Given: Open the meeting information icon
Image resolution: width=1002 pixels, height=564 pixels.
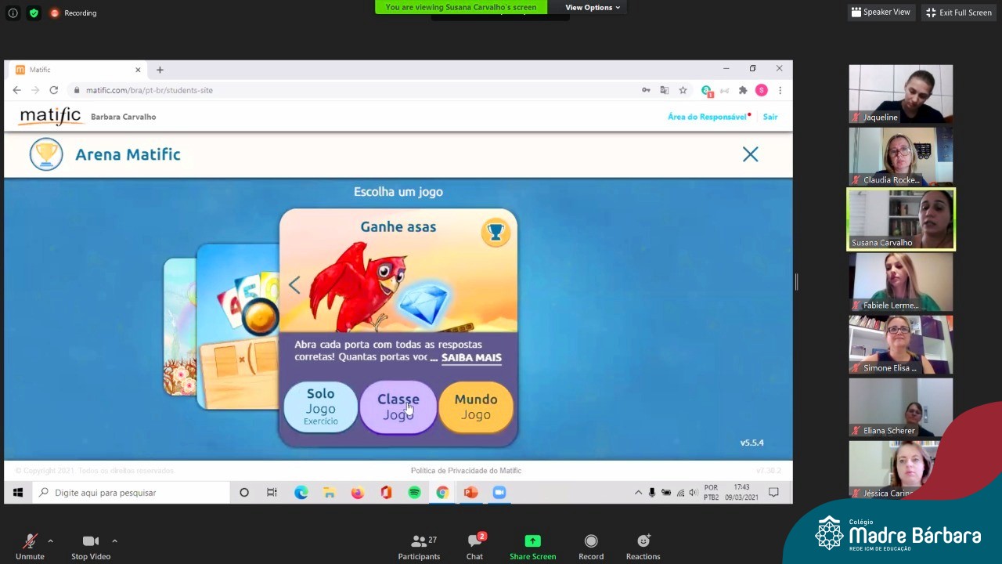Looking at the screenshot, I should tap(13, 13).
